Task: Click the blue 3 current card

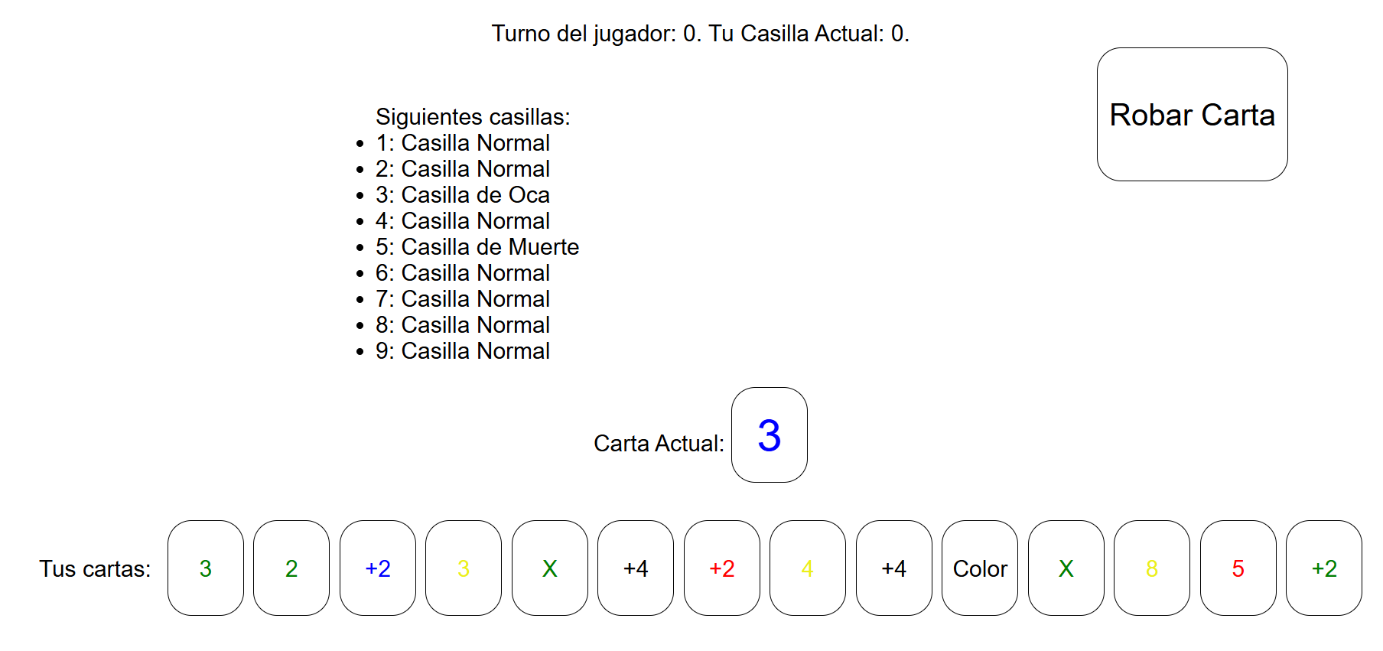Action: (770, 435)
